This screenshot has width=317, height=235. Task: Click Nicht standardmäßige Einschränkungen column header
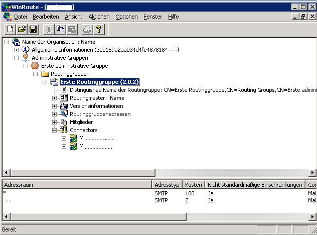pos(255,185)
